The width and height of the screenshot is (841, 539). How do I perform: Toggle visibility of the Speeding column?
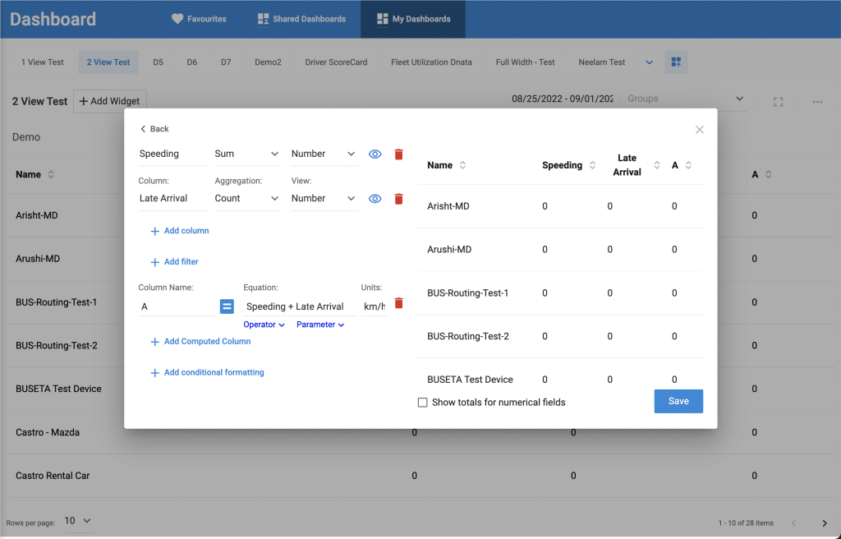point(375,154)
